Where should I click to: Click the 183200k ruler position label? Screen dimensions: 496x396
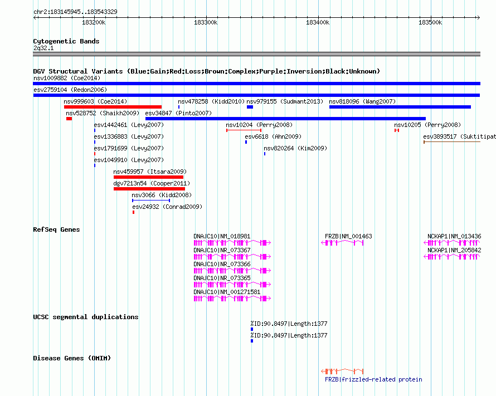coord(94,22)
